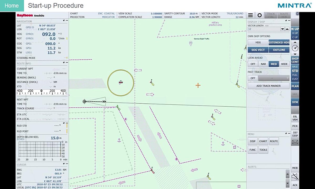Decrease vector length with down arrow
The image size is (315, 189).
282,29
